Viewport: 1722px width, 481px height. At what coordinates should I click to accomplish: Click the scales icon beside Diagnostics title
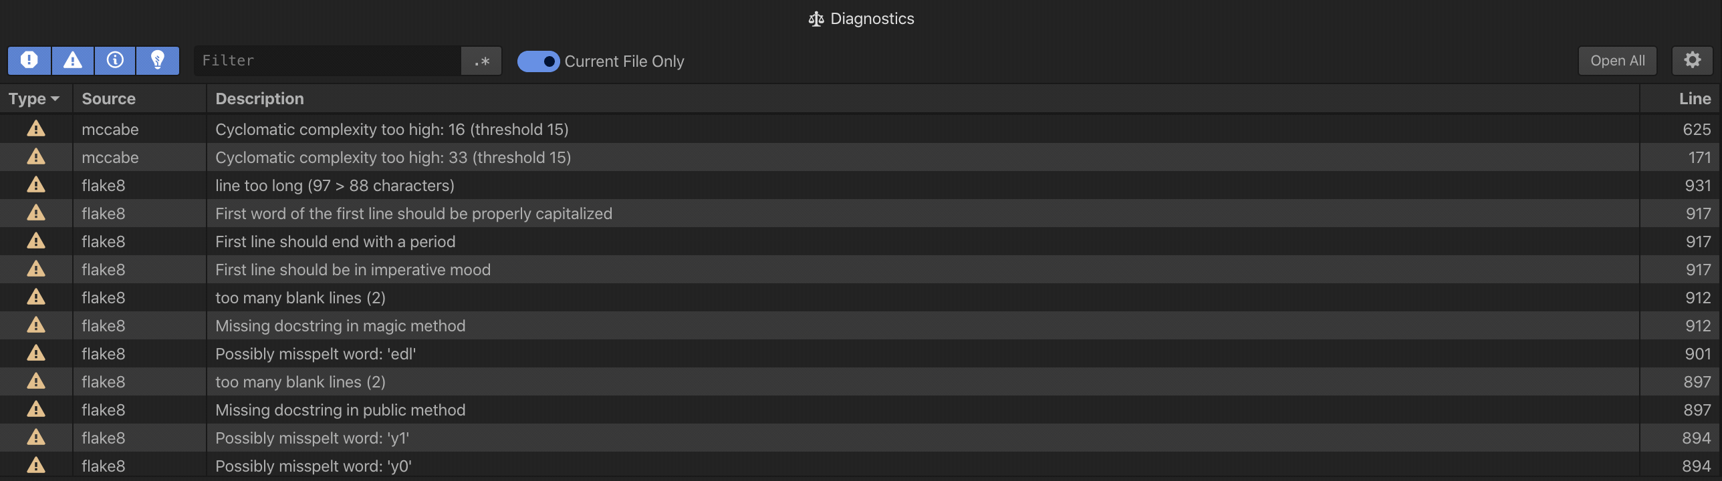pos(816,19)
